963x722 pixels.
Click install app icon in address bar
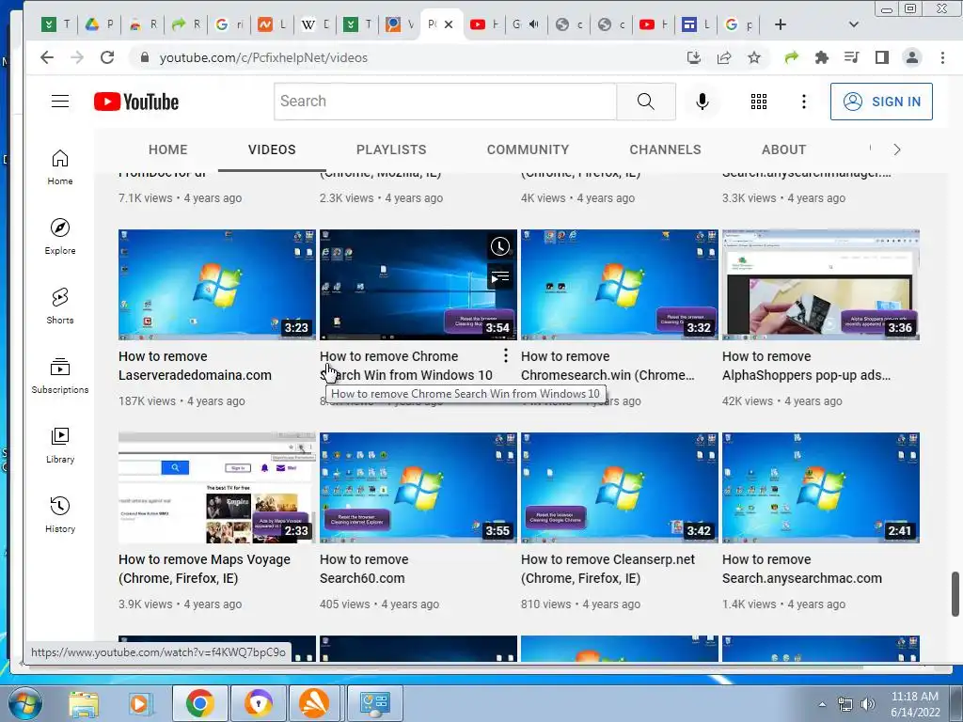694,57
